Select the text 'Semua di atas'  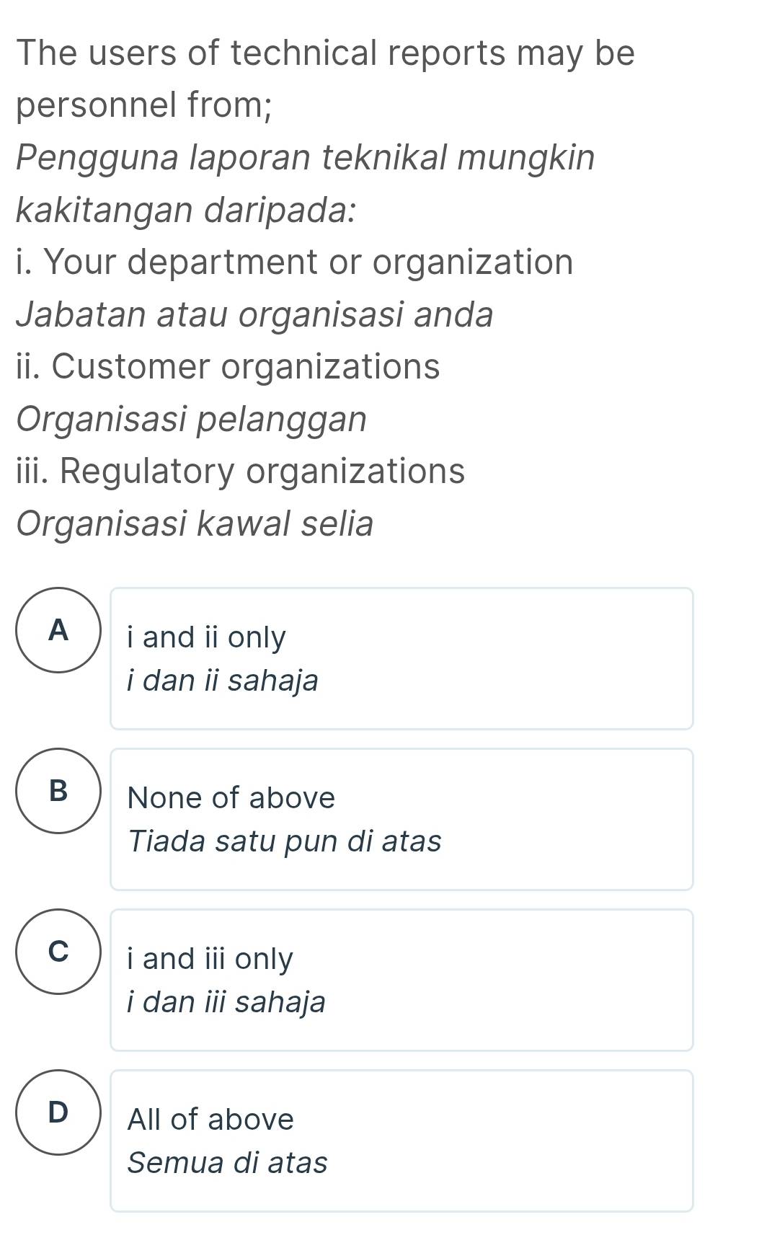tap(228, 1162)
